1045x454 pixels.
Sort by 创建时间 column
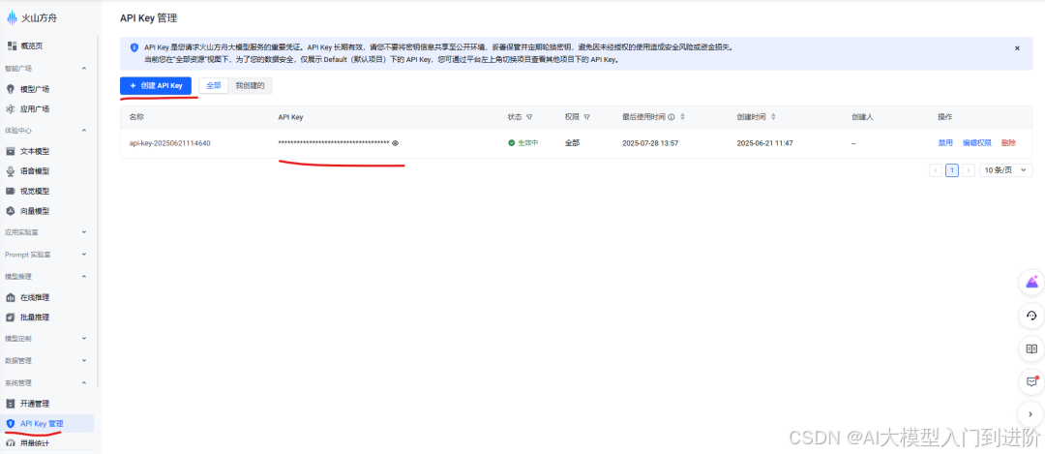pyautogui.click(x=773, y=117)
